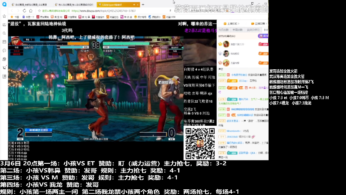
Task: Switch to the first browser tab
Action: coord(30,4)
